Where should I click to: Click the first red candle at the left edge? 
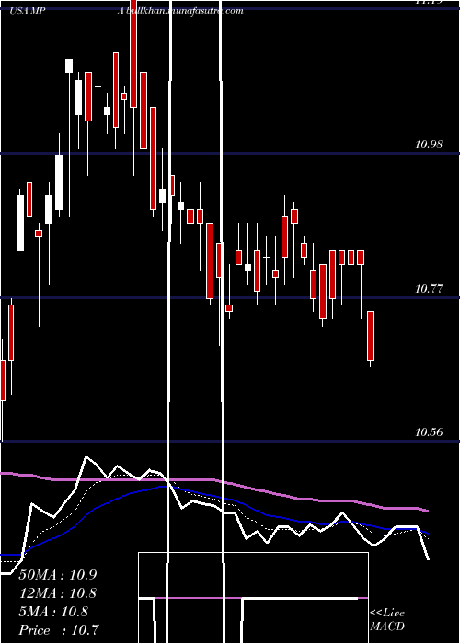click(3, 380)
